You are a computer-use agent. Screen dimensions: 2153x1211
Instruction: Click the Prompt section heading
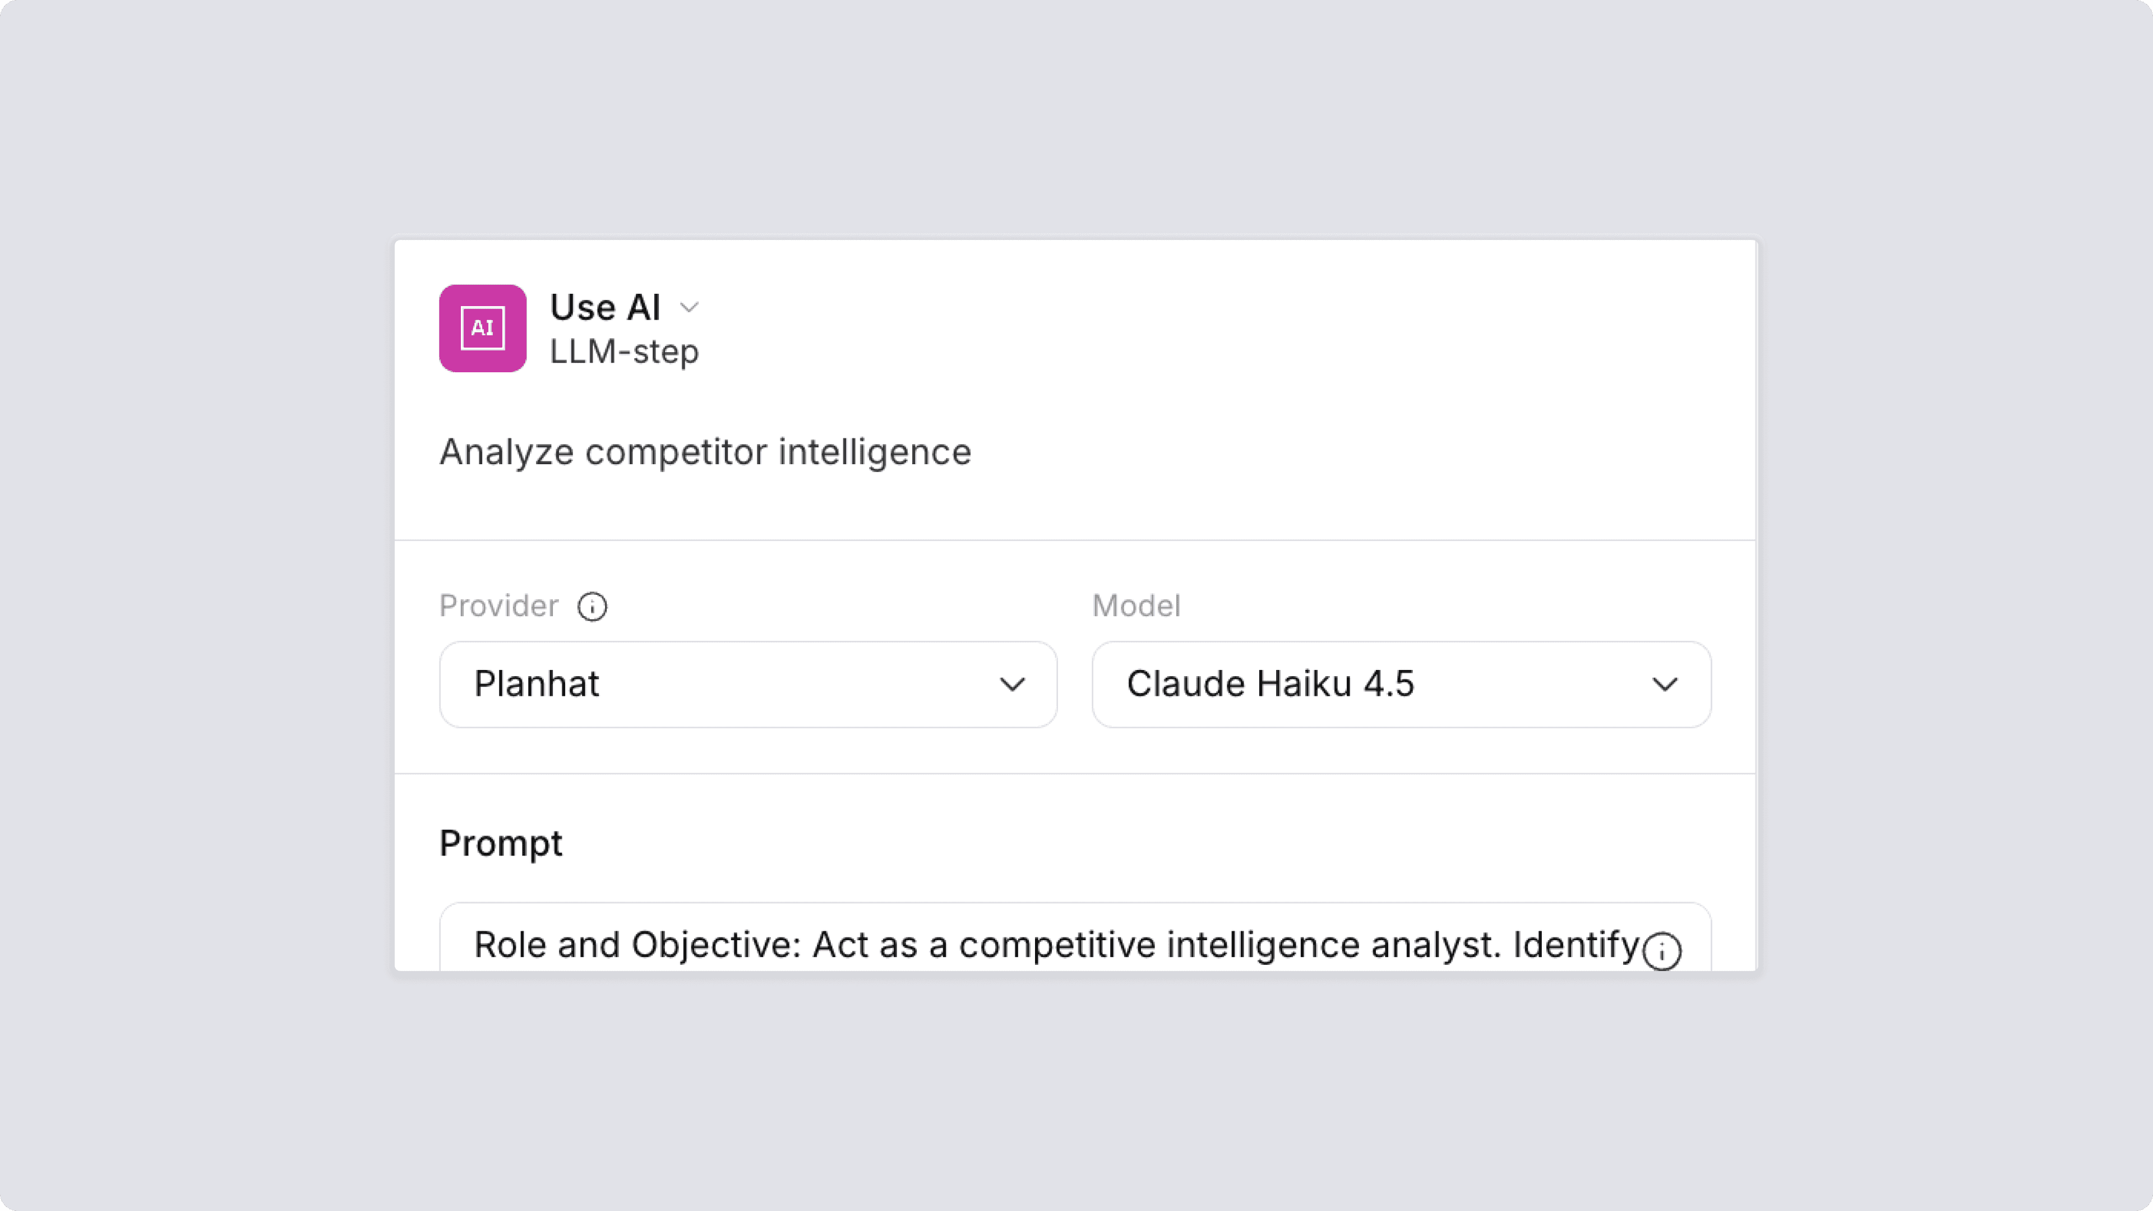click(x=501, y=843)
